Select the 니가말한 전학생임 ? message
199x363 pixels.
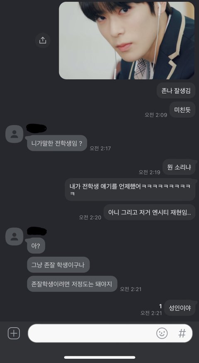[57, 143]
